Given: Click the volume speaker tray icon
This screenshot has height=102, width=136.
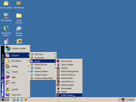Looking at the screenshot, I should coord(120,100).
